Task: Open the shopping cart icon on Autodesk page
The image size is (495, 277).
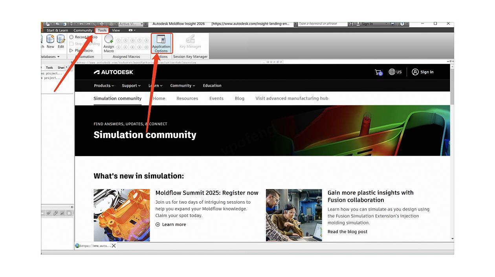Action: 378,72
